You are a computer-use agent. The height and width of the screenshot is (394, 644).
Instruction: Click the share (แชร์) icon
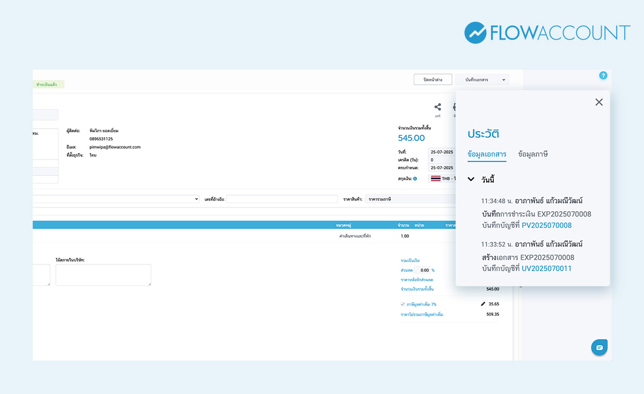coord(437,107)
